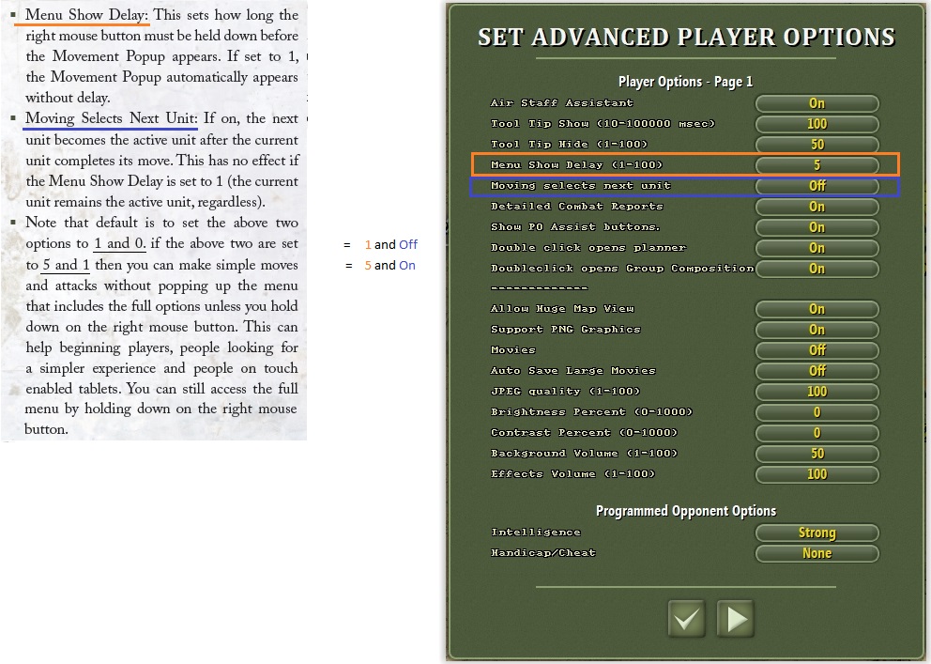Confirm options with the checkmark button
The height and width of the screenshot is (664, 931).
click(686, 619)
